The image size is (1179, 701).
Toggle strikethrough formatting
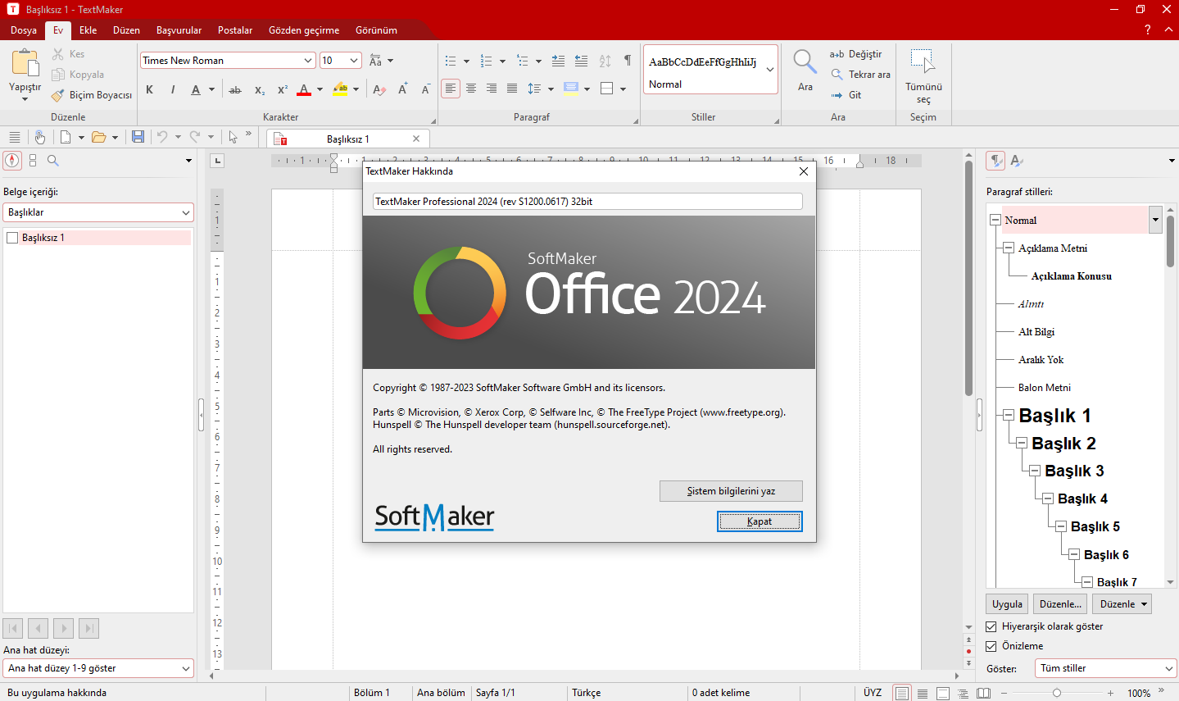click(x=235, y=89)
